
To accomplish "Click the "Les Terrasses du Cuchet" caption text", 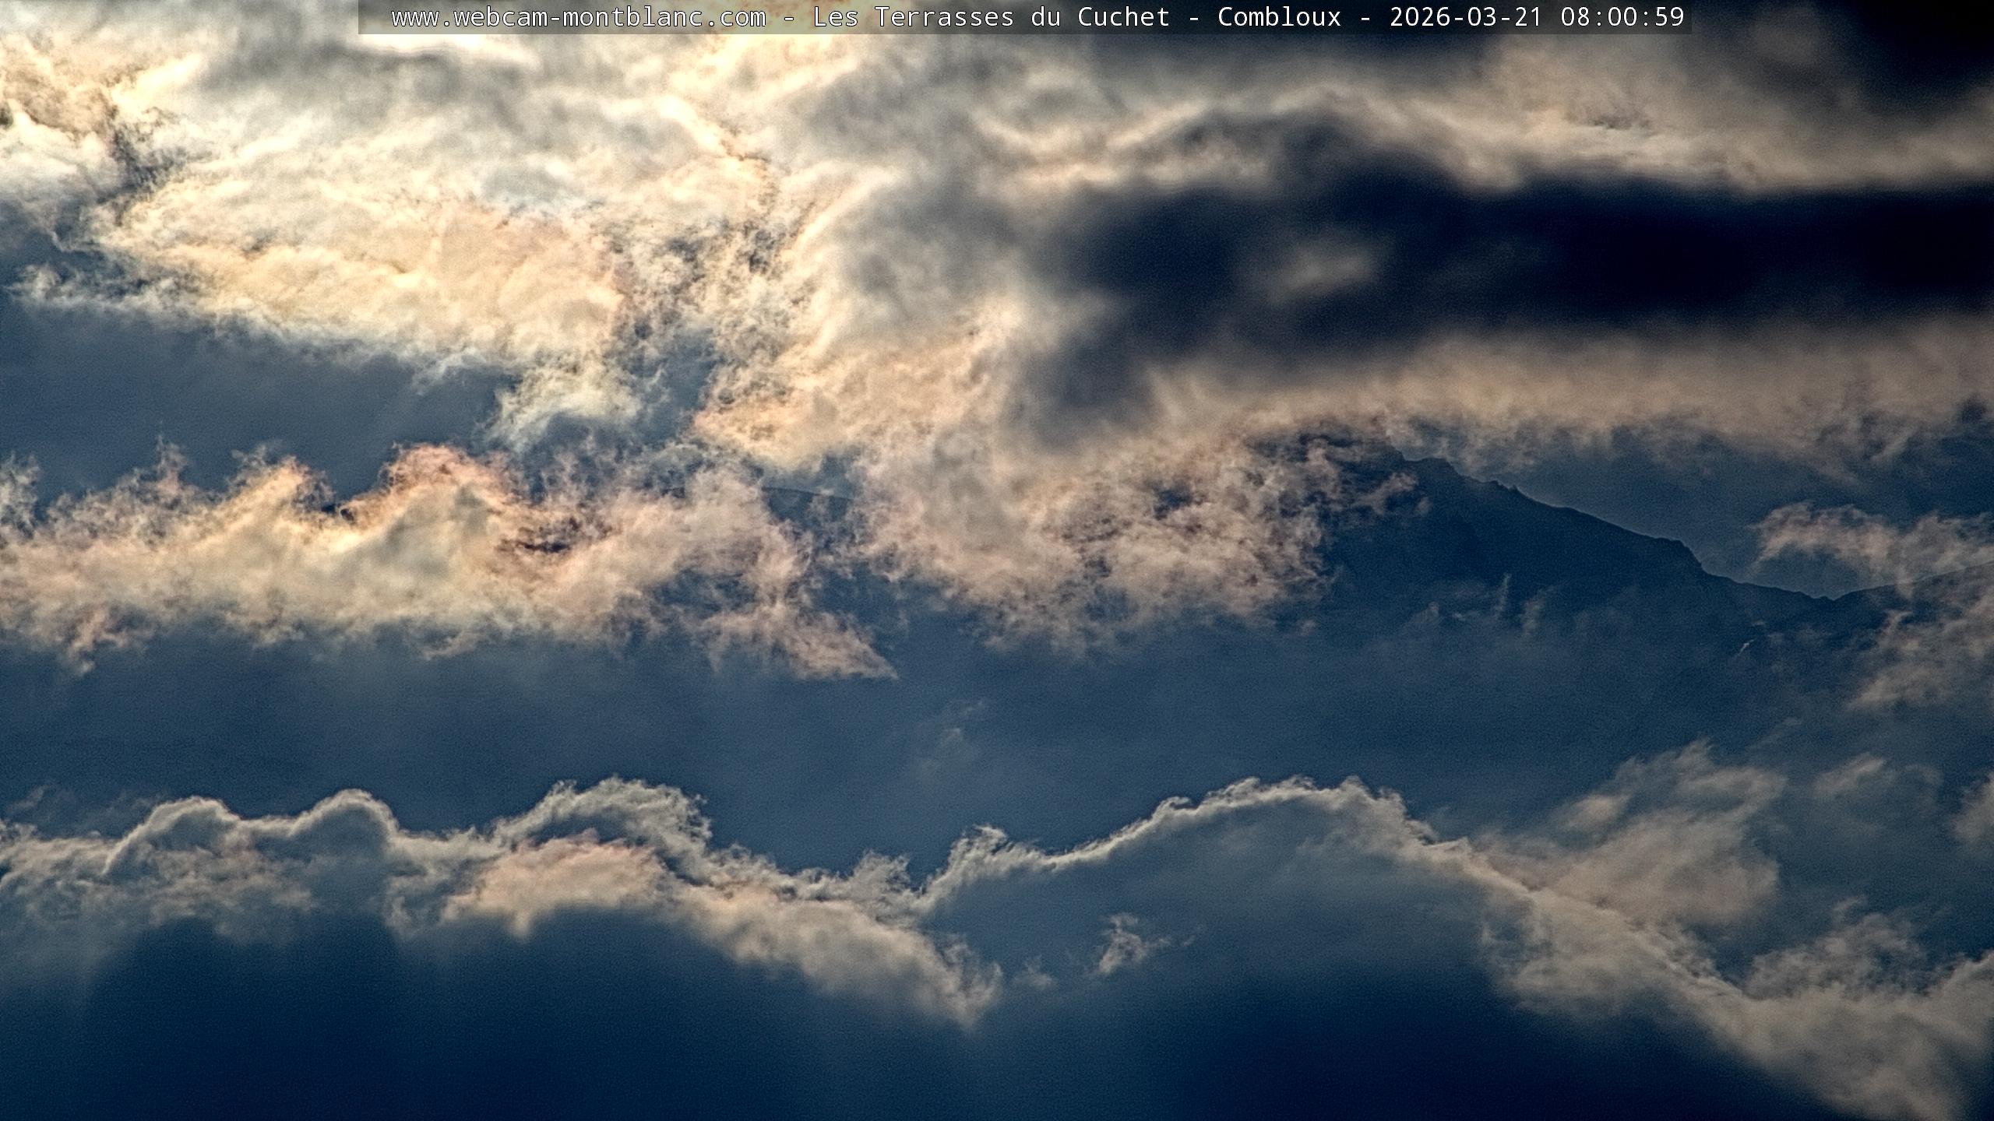I will [991, 17].
